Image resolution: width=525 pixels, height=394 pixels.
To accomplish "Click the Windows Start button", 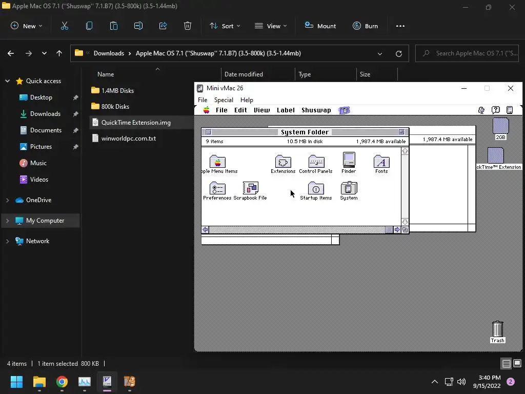I will point(16,382).
